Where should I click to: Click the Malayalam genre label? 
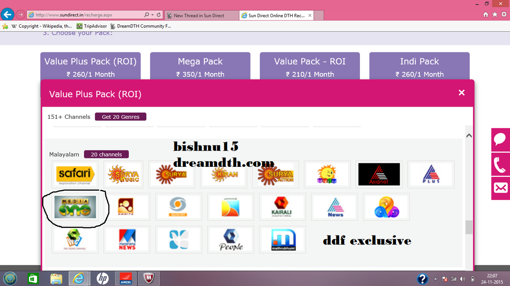click(x=64, y=154)
